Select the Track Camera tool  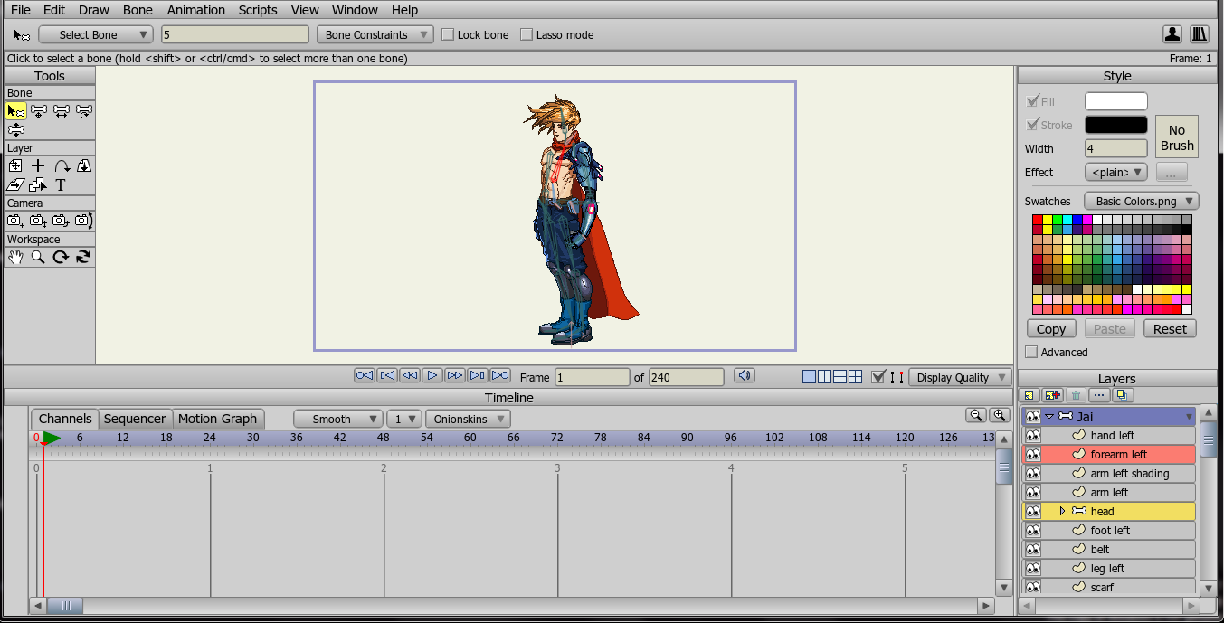[15, 221]
